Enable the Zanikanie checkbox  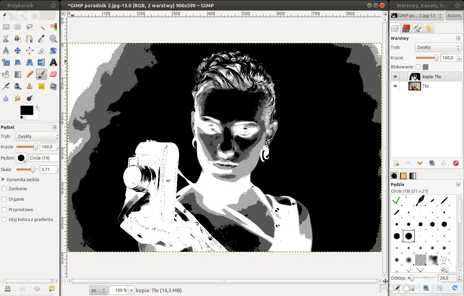[4, 189]
